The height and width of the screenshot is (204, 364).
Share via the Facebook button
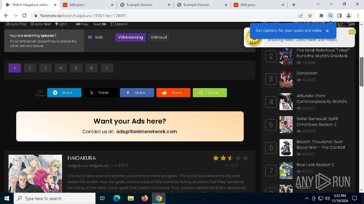coord(137,93)
